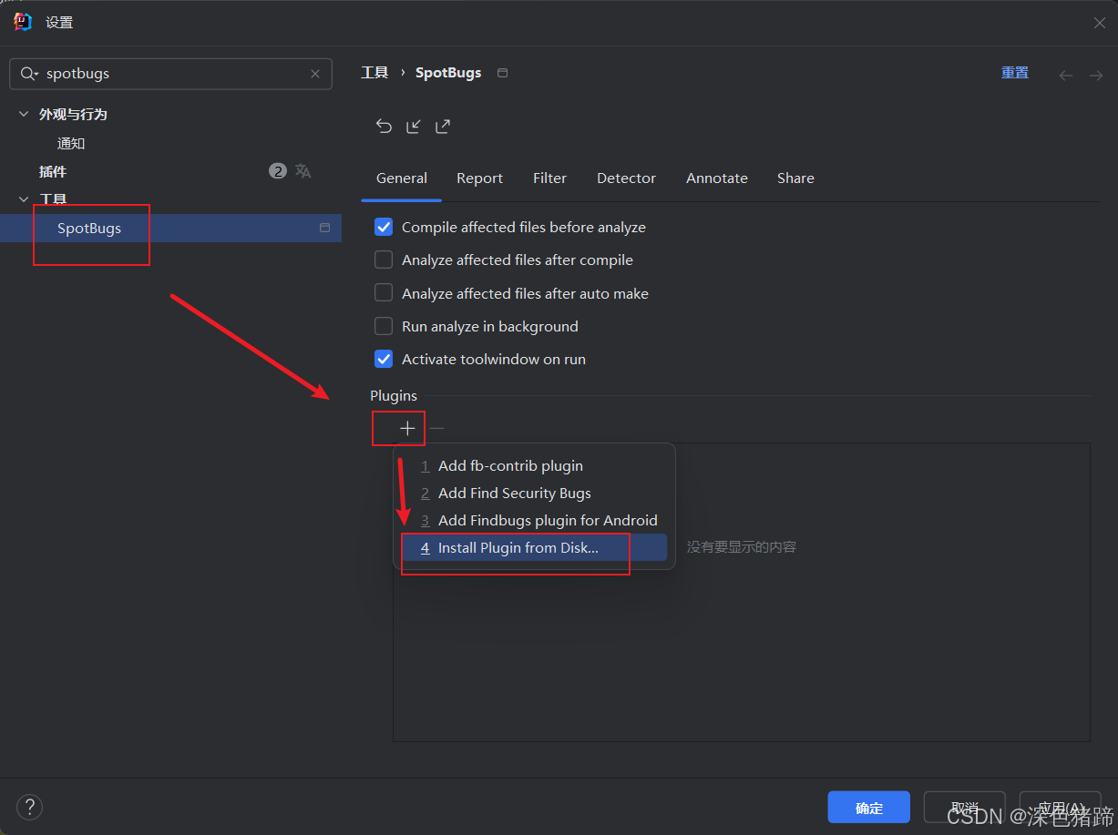1118x835 pixels.
Task: Click the 工具 breadcrumb
Action: [x=374, y=73]
